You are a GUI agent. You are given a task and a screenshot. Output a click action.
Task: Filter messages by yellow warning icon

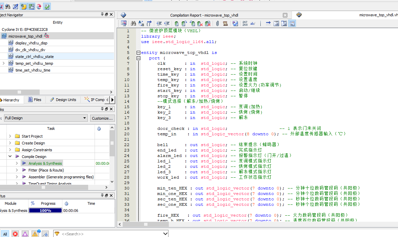click(x=35, y=234)
